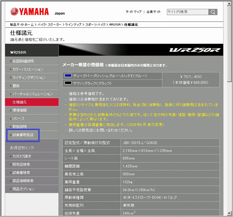Screen dimensions: 233x217
Task: Click the メーカー希望小売価格 heading
Action: pos(83,65)
